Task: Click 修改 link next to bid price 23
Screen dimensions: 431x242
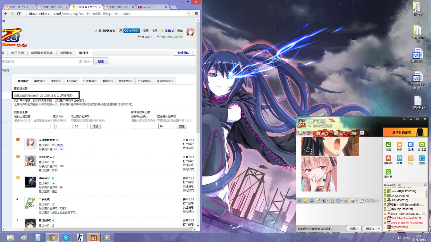Action: 59,145
